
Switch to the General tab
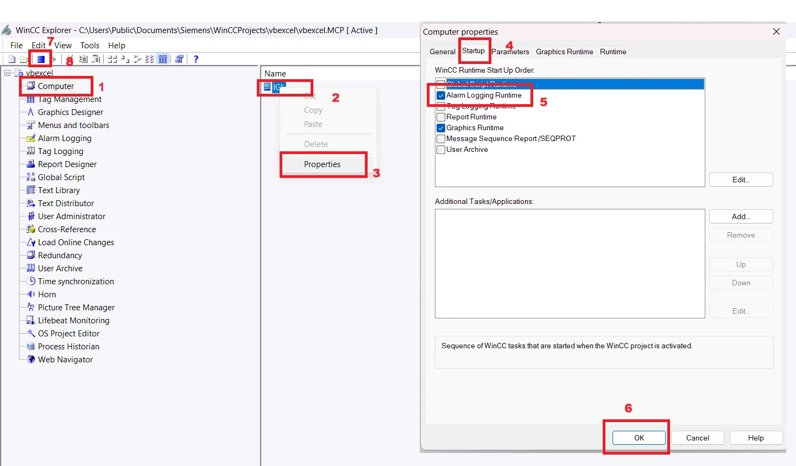[x=442, y=52]
